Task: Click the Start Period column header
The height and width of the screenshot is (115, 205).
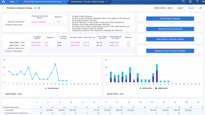Action: [x=89, y=37]
